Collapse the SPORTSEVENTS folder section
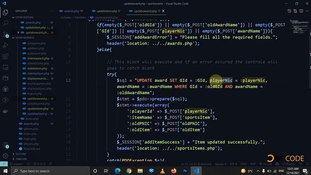 click(x=23, y=37)
